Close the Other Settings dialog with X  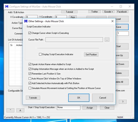pyautogui.click(x=112, y=21)
